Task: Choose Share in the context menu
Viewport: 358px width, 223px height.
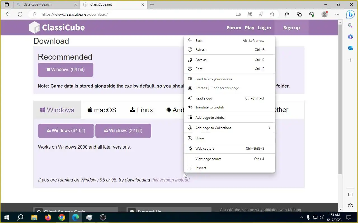Action: pyautogui.click(x=229, y=138)
